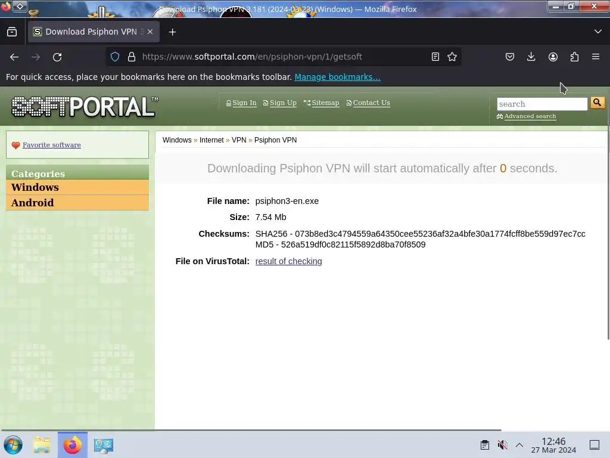Click the Psiphon VPN breadcrumb
This screenshot has height=458, width=610.
tap(275, 140)
